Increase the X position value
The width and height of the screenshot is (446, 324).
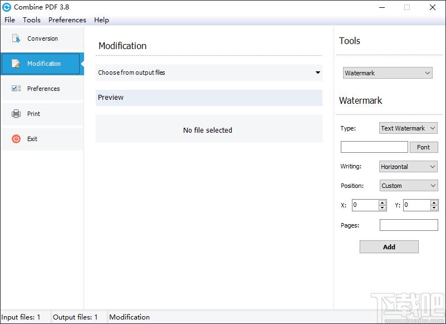[x=383, y=202]
